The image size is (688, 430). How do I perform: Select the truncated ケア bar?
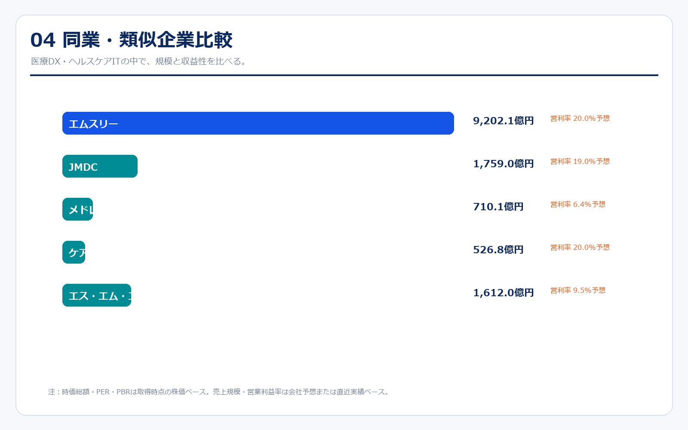74,252
